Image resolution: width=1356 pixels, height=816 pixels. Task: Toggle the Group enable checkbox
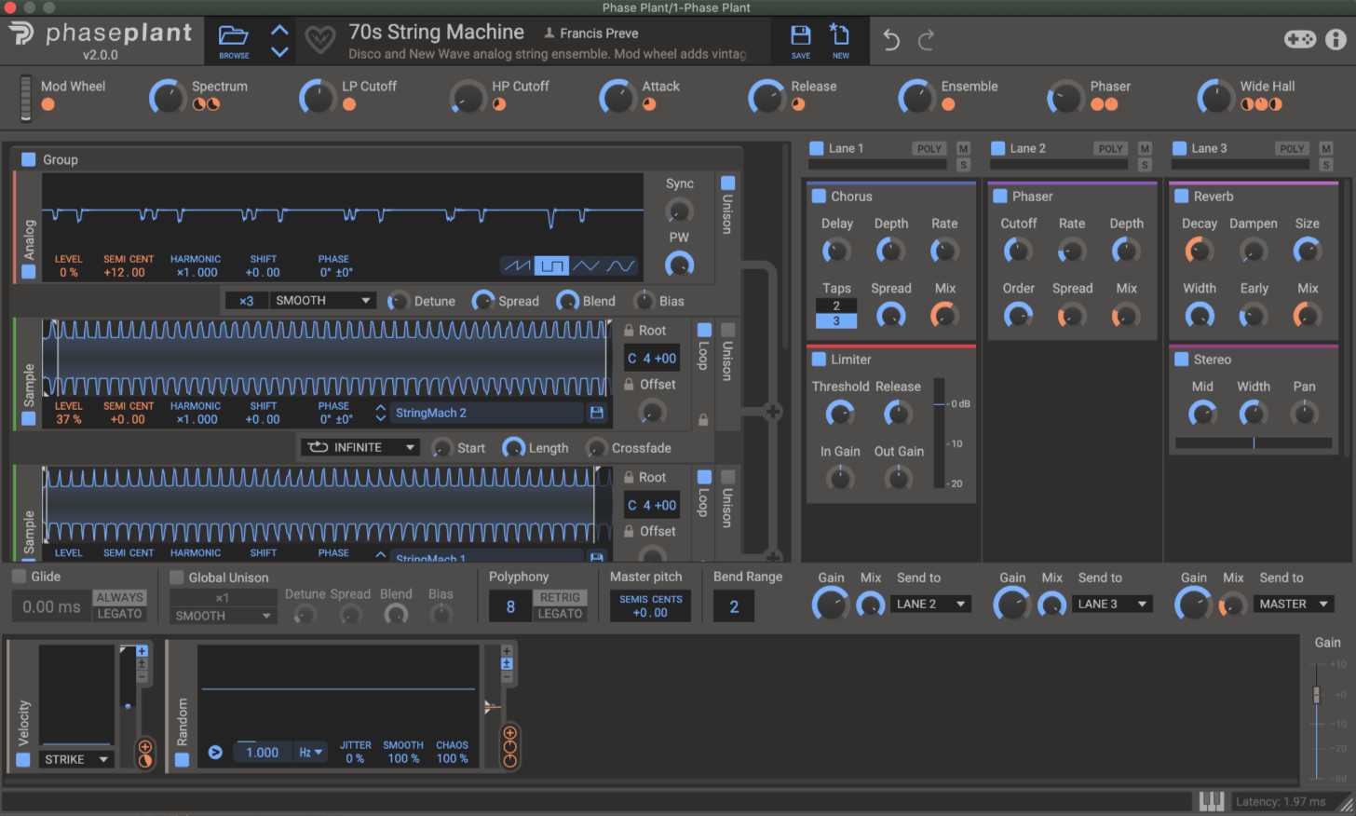point(29,159)
